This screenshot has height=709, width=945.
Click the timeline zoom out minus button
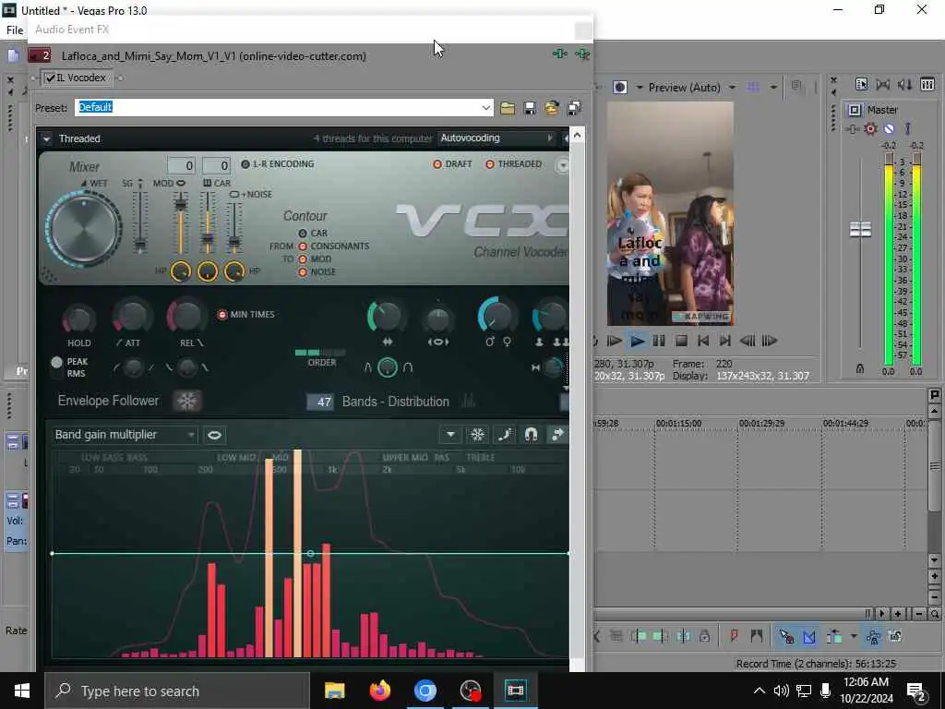click(x=919, y=614)
